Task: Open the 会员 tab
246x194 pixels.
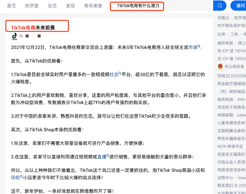Action: coord(52,6)
